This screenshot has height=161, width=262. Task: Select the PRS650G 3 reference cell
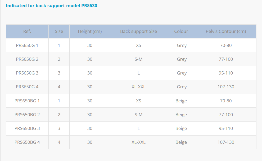[x=27, y=73]
